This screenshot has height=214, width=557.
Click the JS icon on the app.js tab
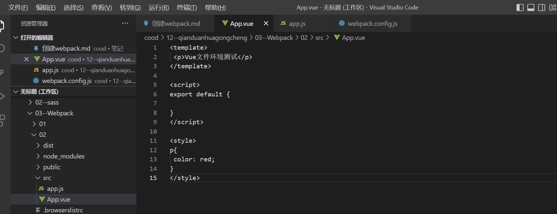pyautogui.click(x=283, y=23)
